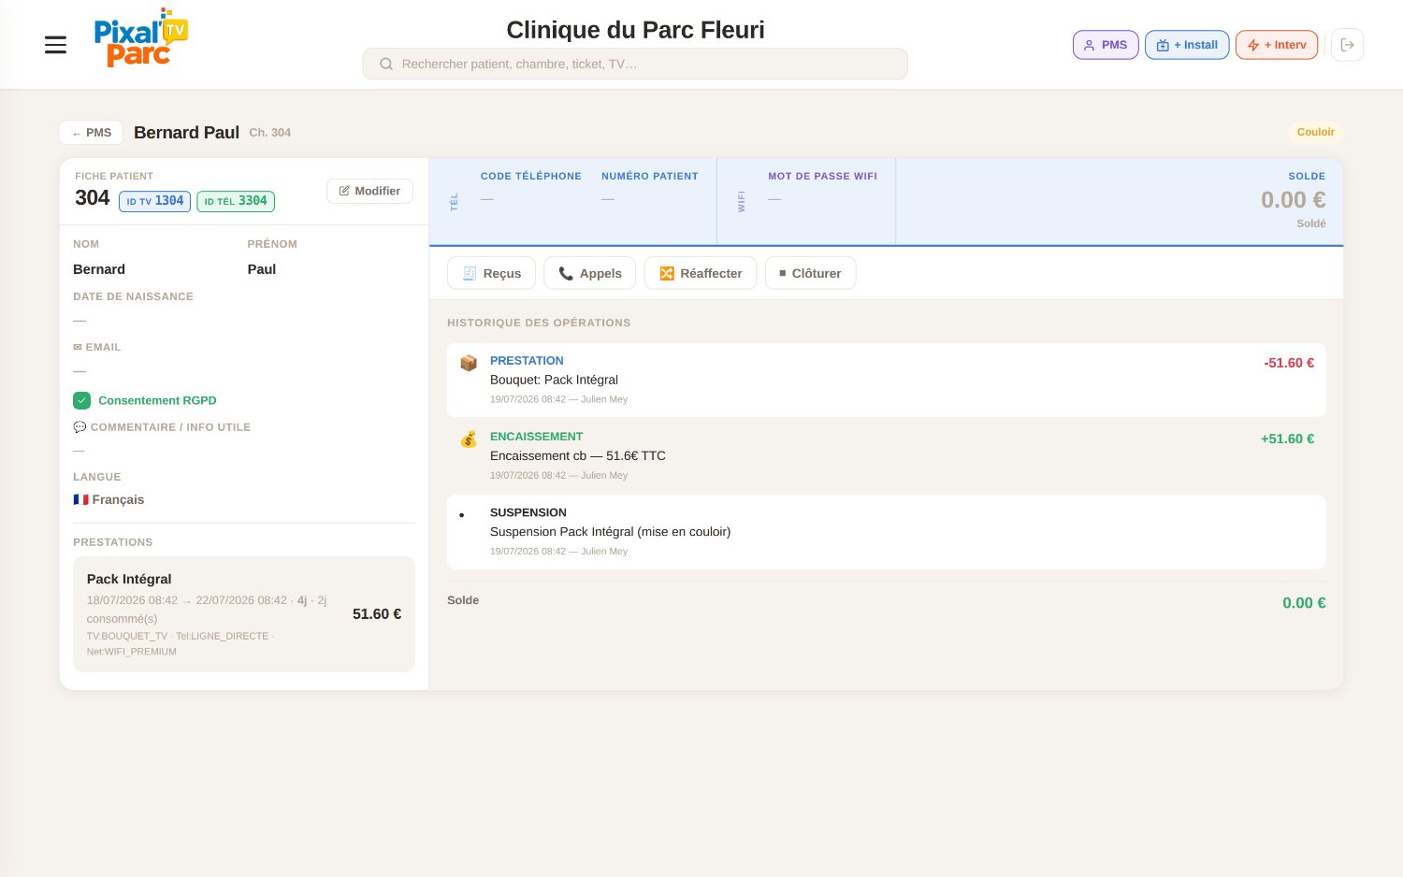Viewport: 1403px width, 877px height.
Task: Click HISTORIQUE DES OPÉRATIONS heading
Action: tap(539, 323)
